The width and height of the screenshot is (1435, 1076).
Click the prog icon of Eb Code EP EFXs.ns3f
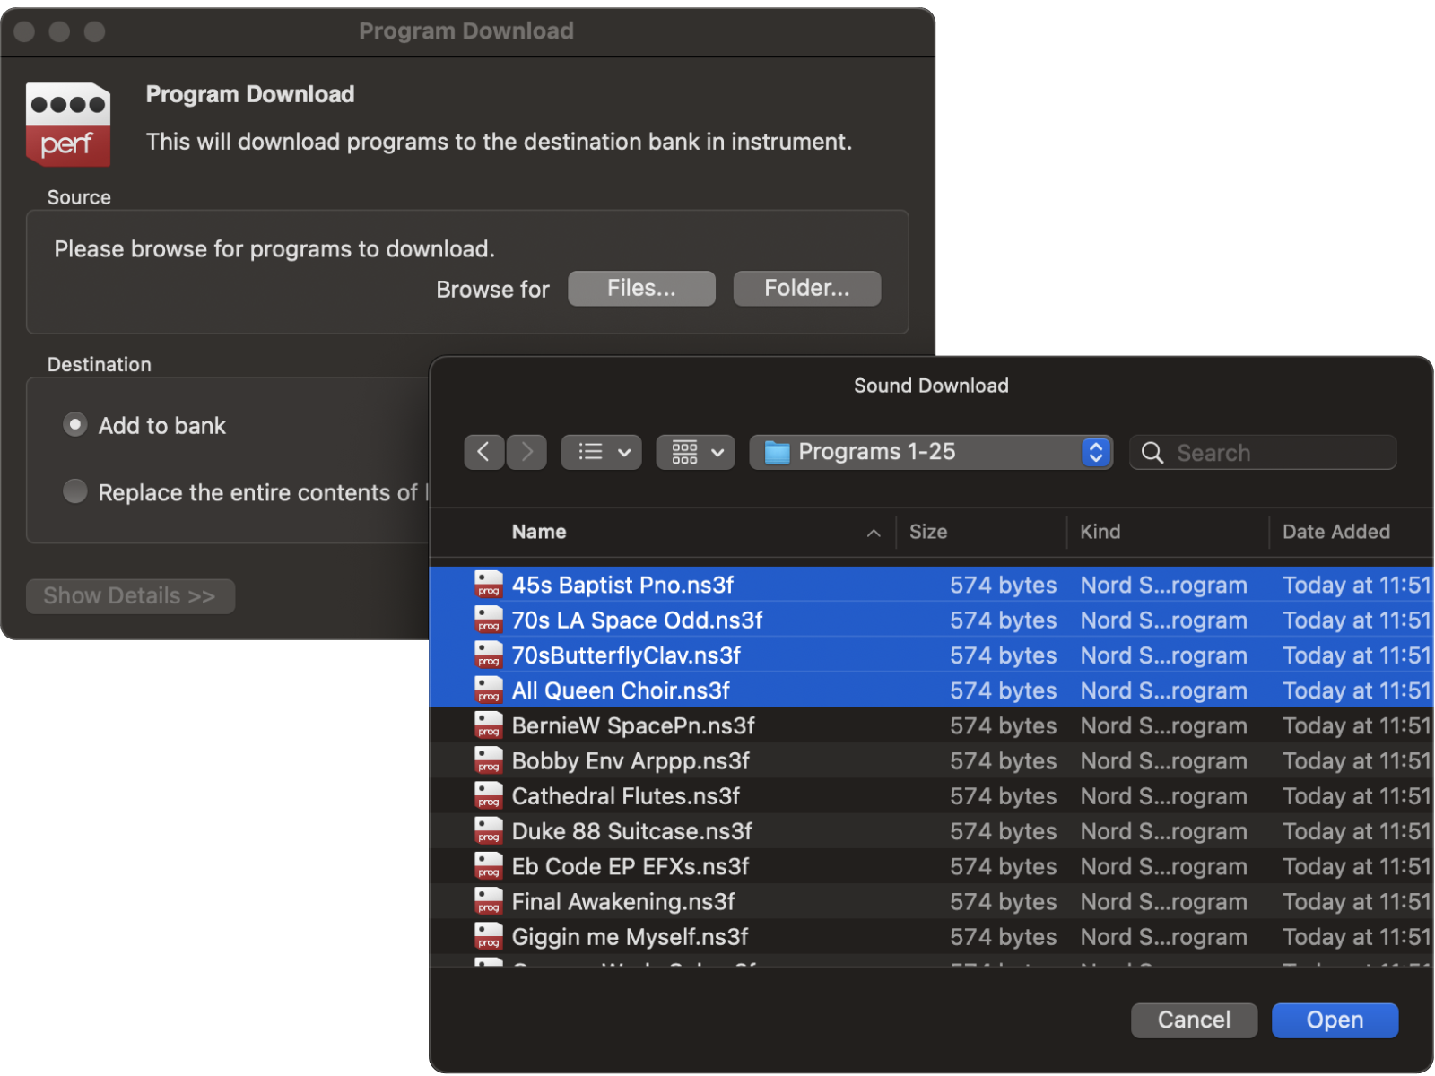click(x=489, y=866)
